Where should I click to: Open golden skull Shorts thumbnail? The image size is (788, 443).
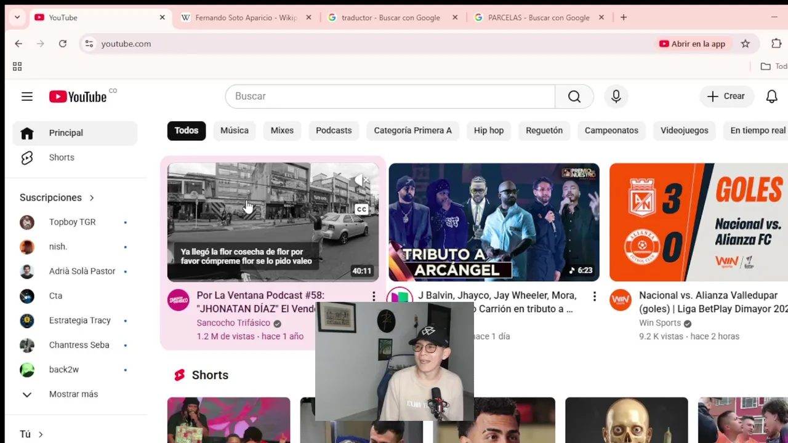pos(626,420)
